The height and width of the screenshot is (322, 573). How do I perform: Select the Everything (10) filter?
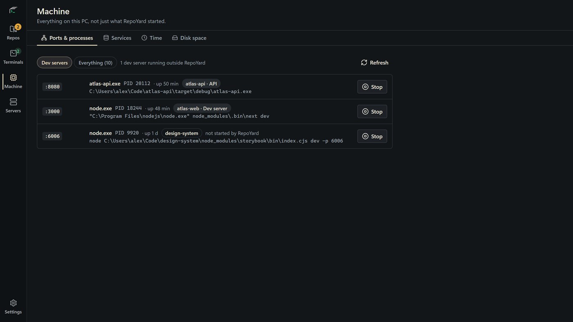coord(95,63)
